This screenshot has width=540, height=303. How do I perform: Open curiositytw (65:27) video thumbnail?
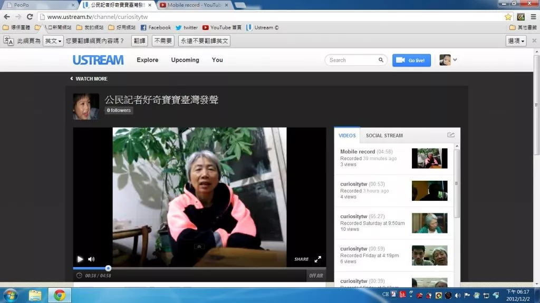[x=429, y=223]
